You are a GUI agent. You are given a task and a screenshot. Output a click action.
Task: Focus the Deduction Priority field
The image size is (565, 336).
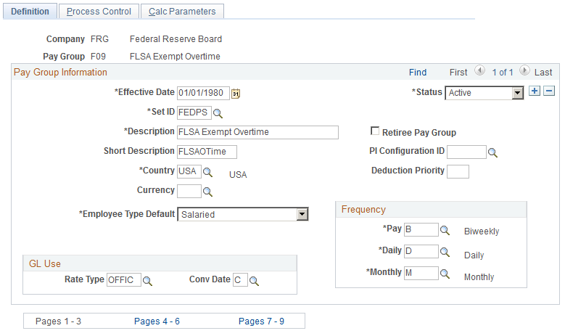click(x=458, y=171)
